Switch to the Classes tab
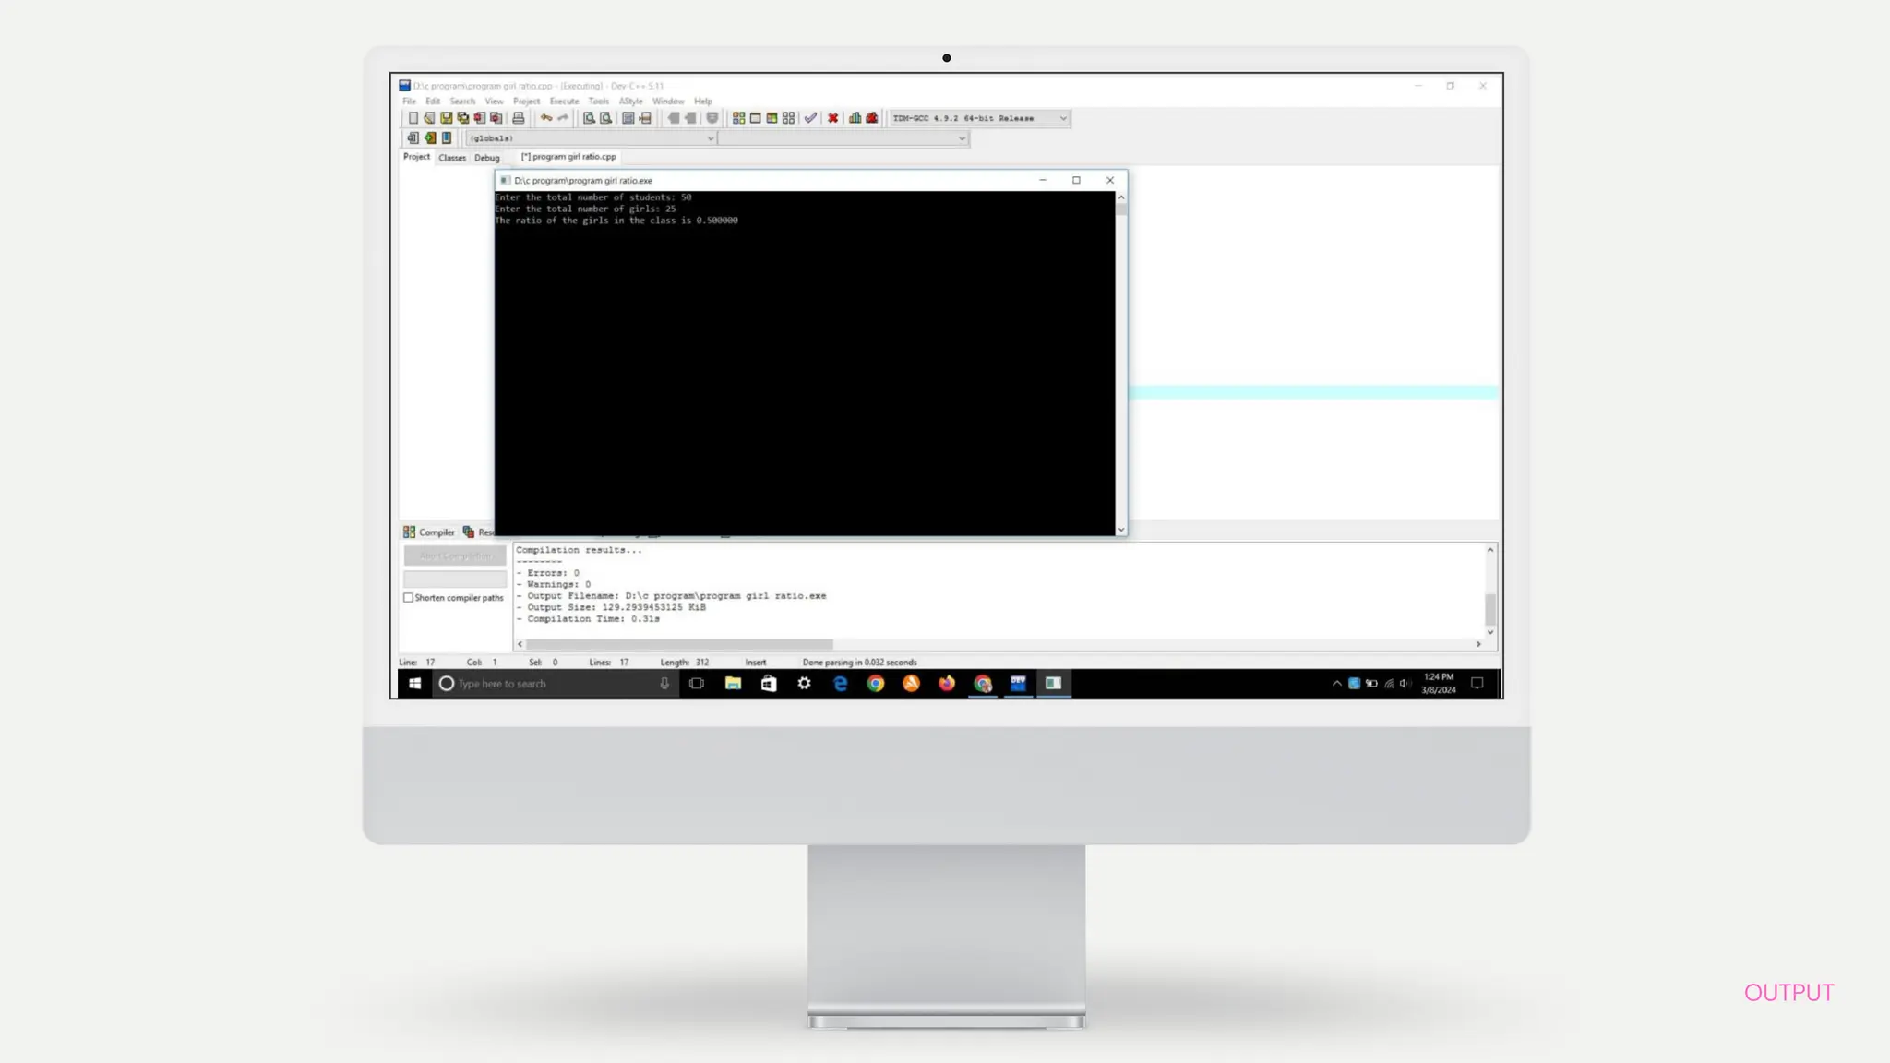Image resolution: width=1890 pixels, height=1063 pixels. click(452, 158)
